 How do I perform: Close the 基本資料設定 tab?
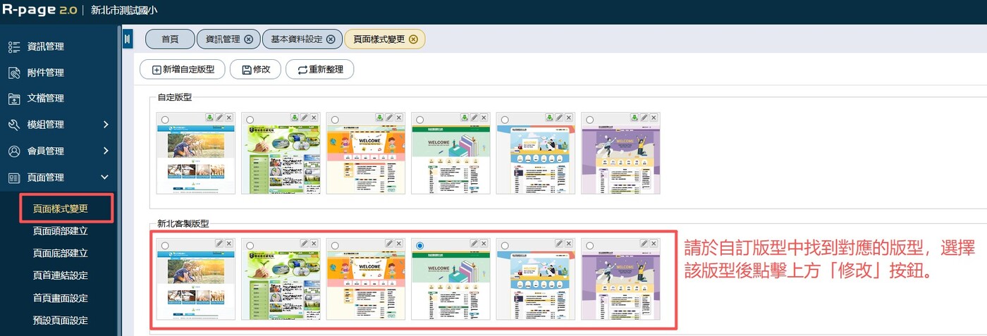[331, 39]
